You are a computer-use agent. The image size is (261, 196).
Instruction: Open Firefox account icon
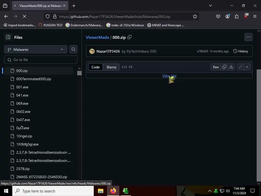coord(227,16)
